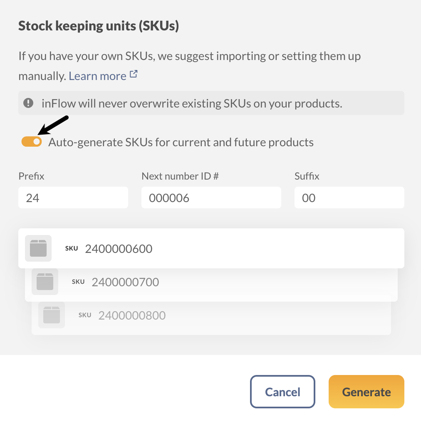Screen dimensions: 421x425
Task: Select the Next number ID field showing 000006
Action: pyautogui.click(x=211, y=197)
